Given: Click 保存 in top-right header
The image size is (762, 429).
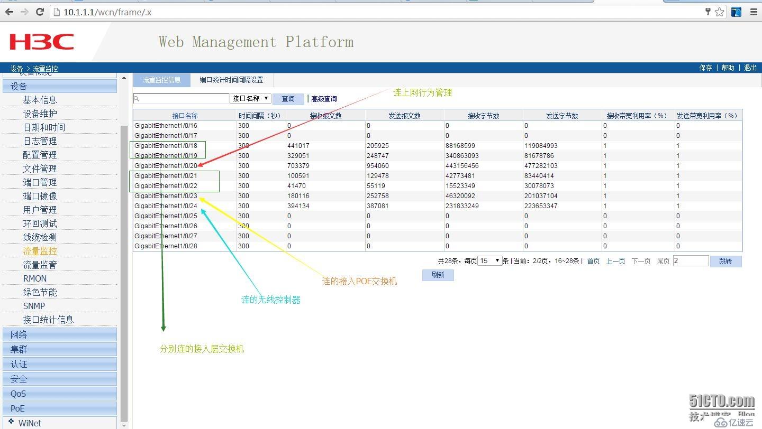Looking at the screenshot, I should coord(706,68).
